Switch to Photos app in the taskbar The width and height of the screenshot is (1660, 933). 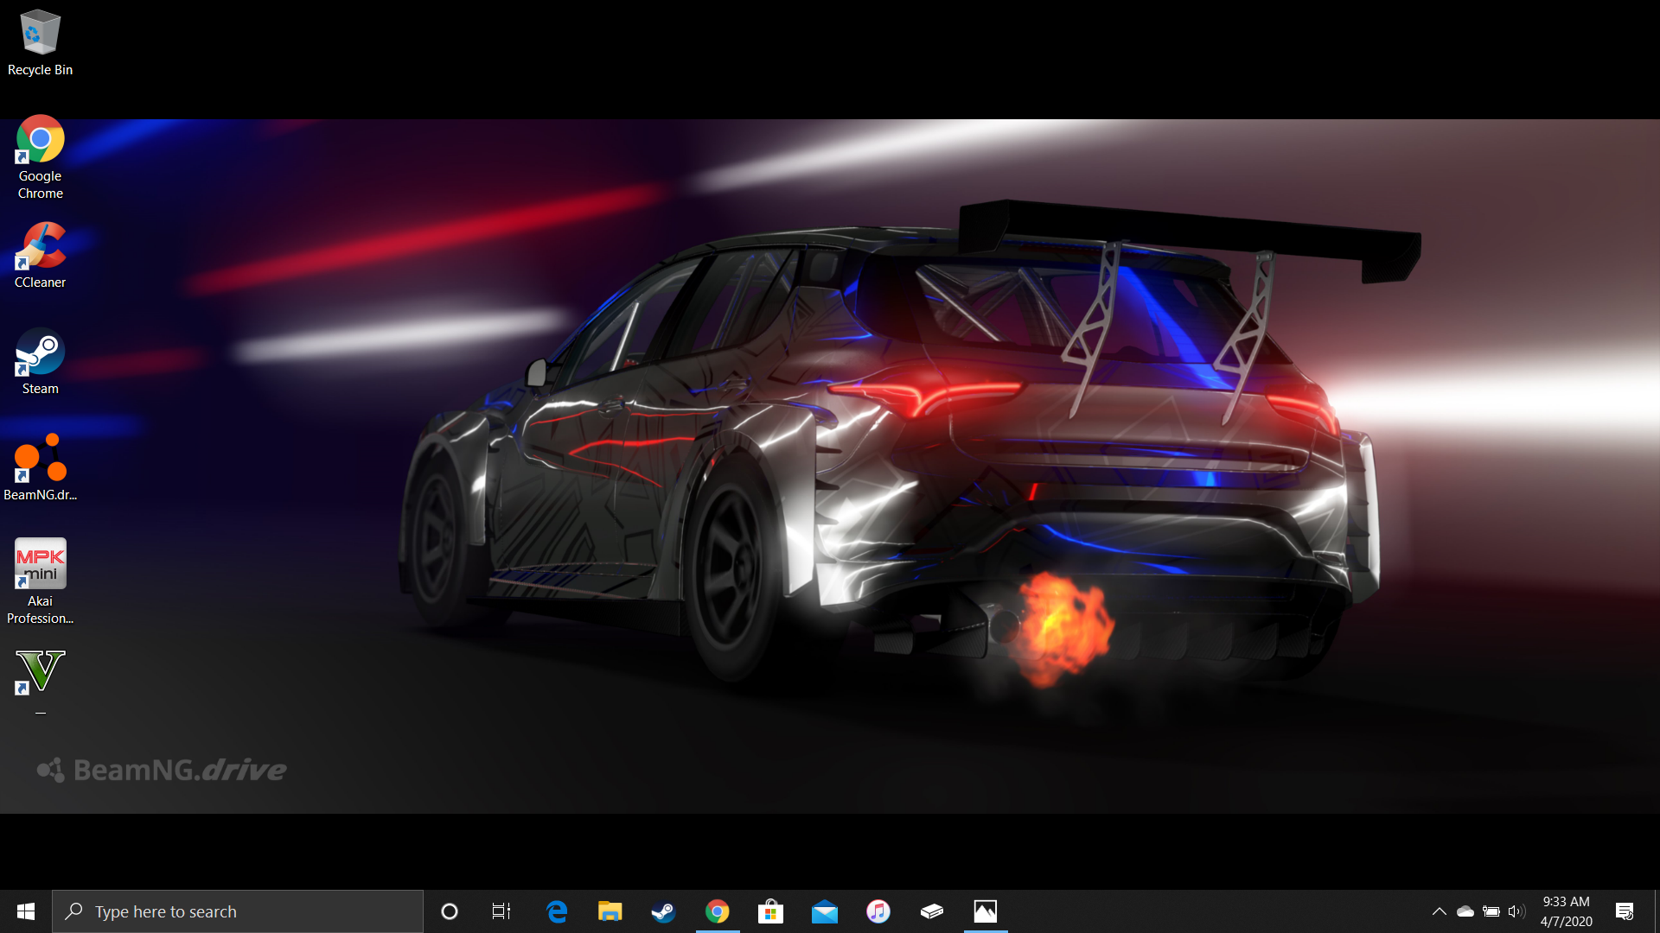point(985,911)
